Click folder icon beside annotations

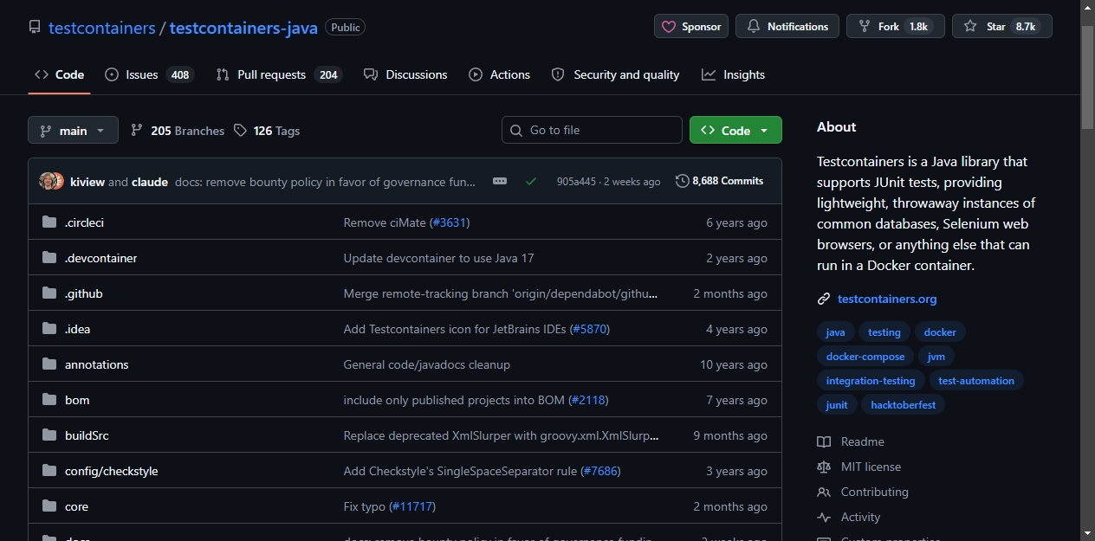(x=49, y=364)
